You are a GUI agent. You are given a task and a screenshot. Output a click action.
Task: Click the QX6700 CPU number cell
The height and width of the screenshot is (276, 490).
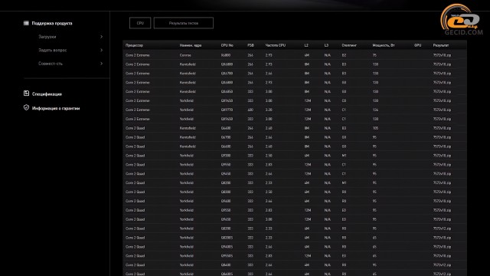tap(227, 74)
